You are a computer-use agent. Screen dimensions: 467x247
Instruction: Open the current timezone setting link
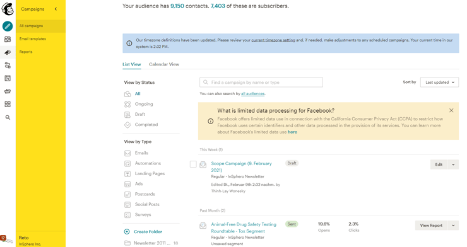pyautogui.click(x=273, y=40)
